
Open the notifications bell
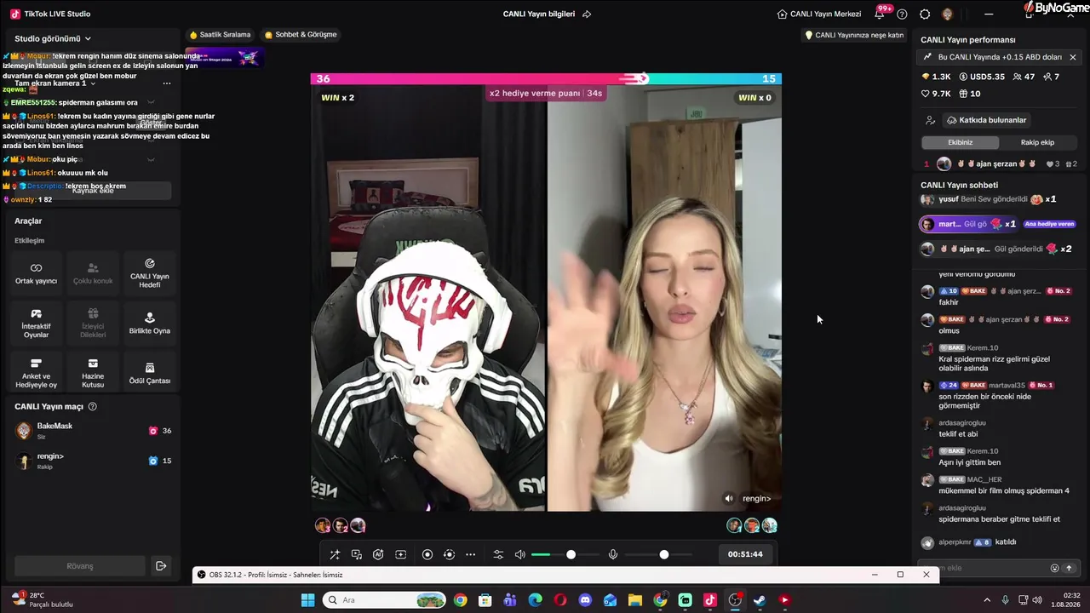(x=880, y=14)
